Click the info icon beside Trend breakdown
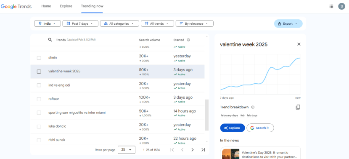Image resolution: width=349 pixels, height=159 pixels. point(253,107)
